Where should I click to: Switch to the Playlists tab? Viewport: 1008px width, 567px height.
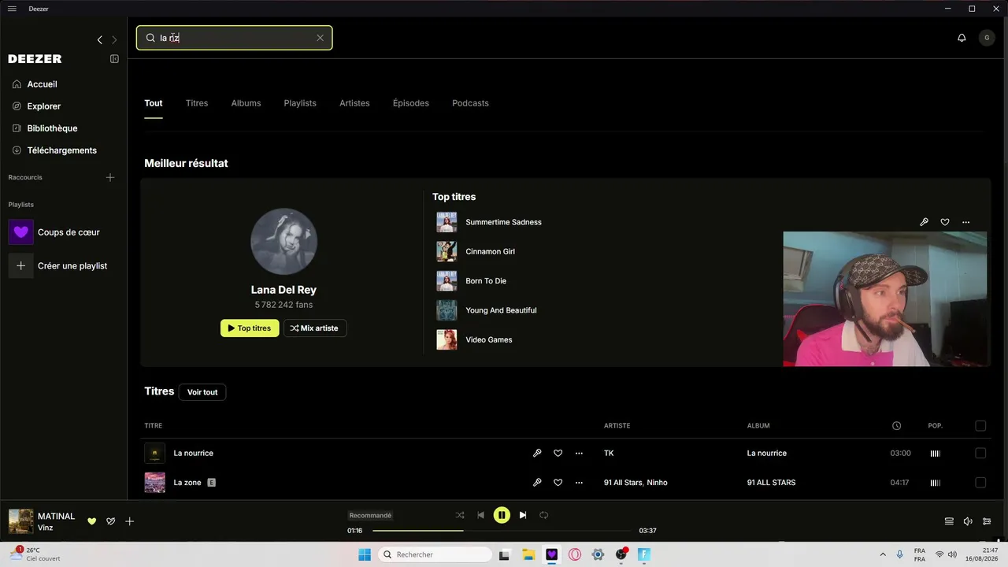pos(300,103)
